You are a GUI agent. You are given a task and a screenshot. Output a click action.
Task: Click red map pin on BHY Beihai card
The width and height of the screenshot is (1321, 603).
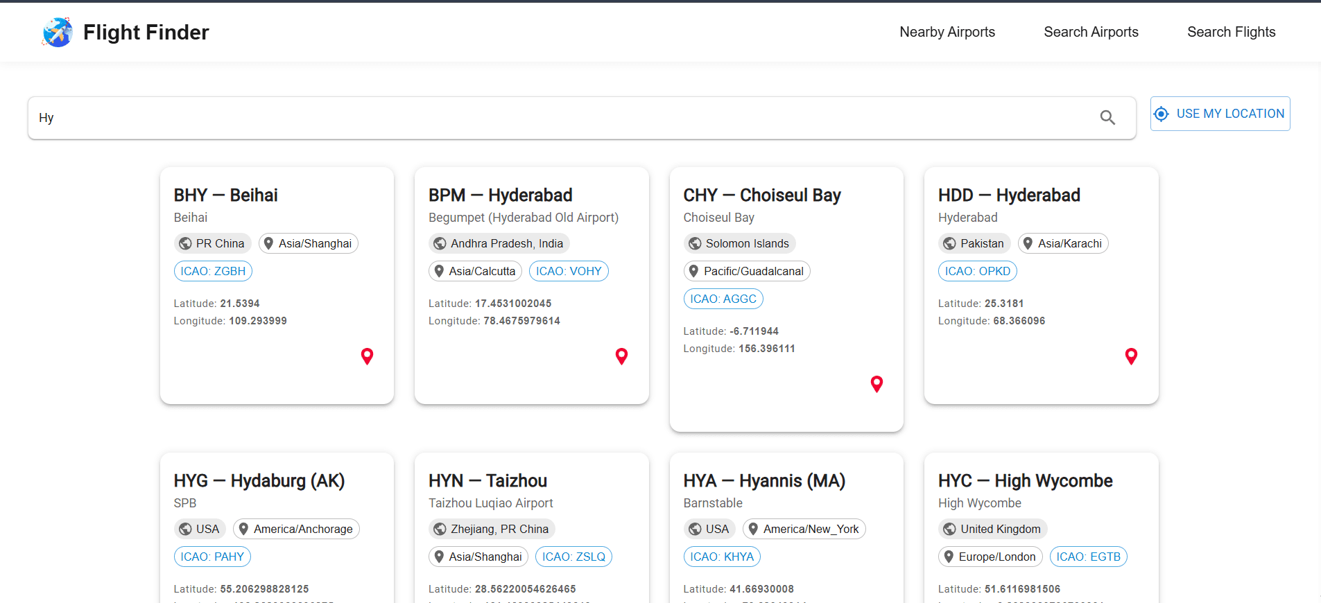pos(367,356)
